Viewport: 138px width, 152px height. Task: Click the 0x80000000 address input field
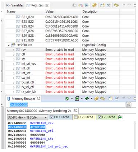click(67, 105)
